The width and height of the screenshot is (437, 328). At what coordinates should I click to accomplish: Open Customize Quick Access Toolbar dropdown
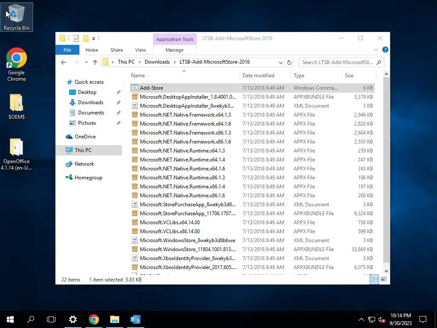[93, 39]
